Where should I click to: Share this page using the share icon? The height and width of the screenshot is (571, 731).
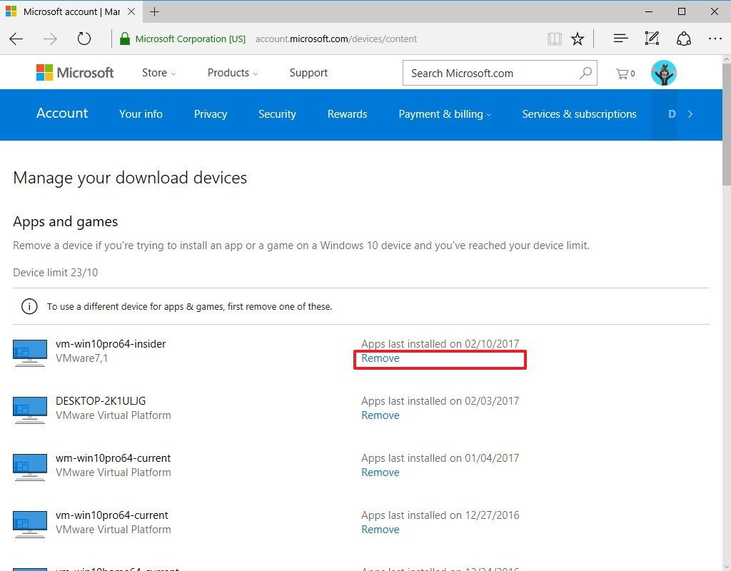[683, 39]
